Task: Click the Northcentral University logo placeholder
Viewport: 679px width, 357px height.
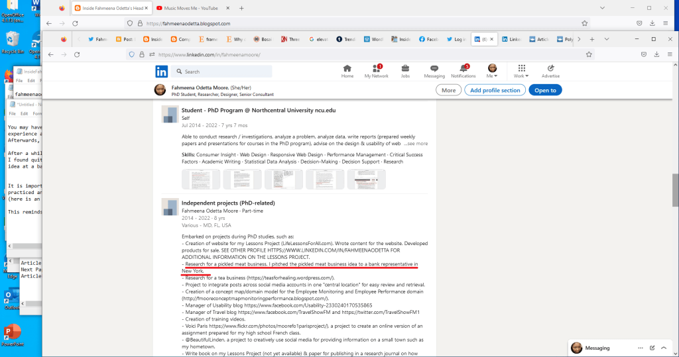Action: (x=170, y=115)
